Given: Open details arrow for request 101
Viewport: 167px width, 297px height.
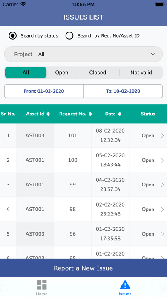Looking at the screenshot, I should [x=162, y=136].
